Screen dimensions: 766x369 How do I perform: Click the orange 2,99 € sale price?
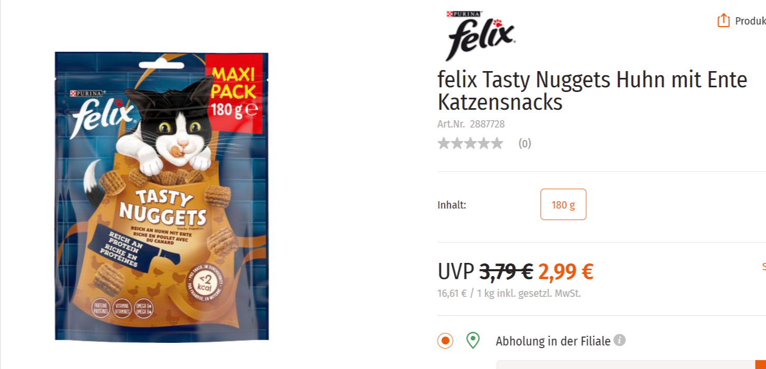click(566, 271)
